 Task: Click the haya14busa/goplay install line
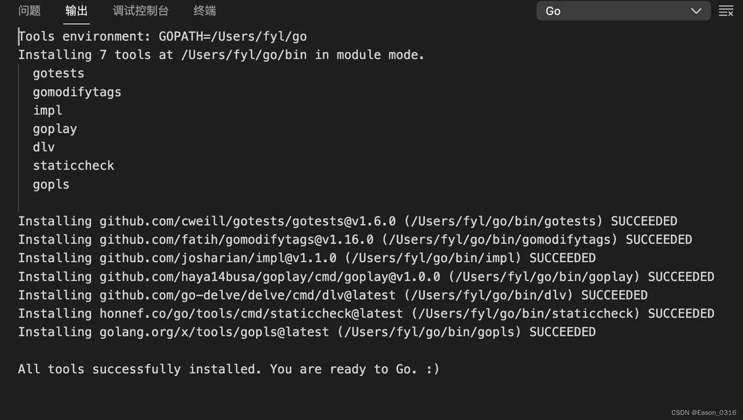tap(365, 276)
